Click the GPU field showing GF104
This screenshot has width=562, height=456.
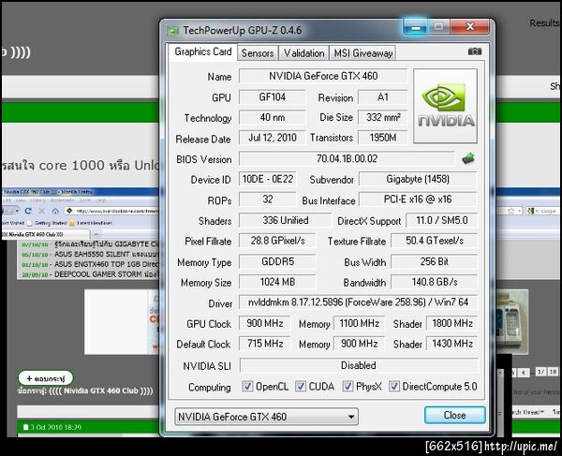[x=273, y=97]
